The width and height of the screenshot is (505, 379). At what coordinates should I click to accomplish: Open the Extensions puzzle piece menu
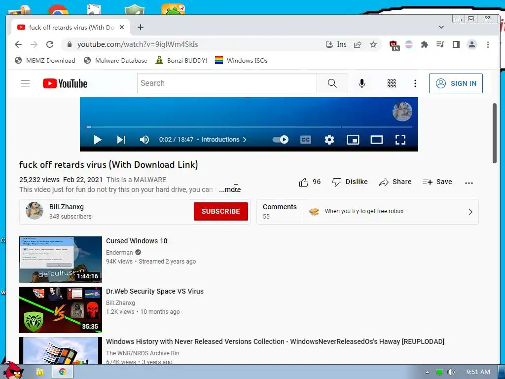[425, 44]
